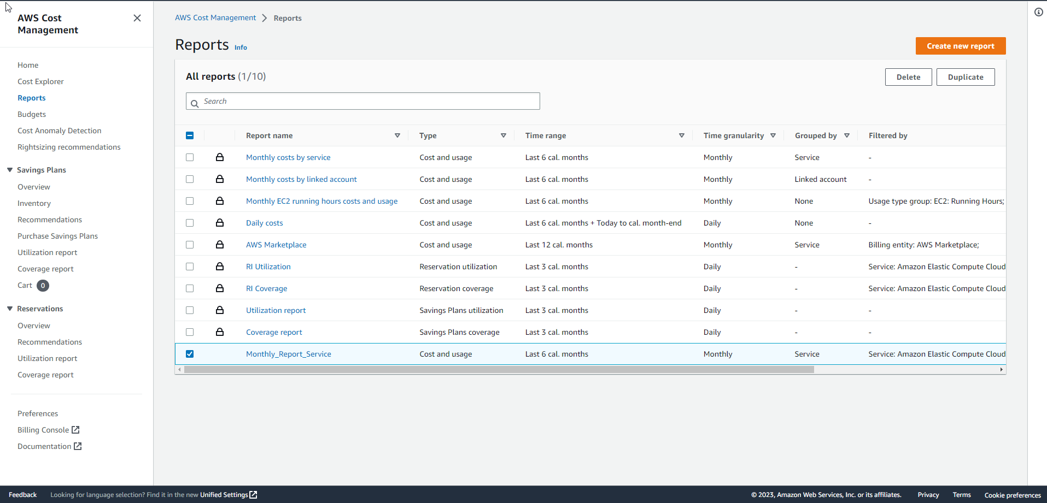Open Cookie preferences in the footer

point(1013,495)
